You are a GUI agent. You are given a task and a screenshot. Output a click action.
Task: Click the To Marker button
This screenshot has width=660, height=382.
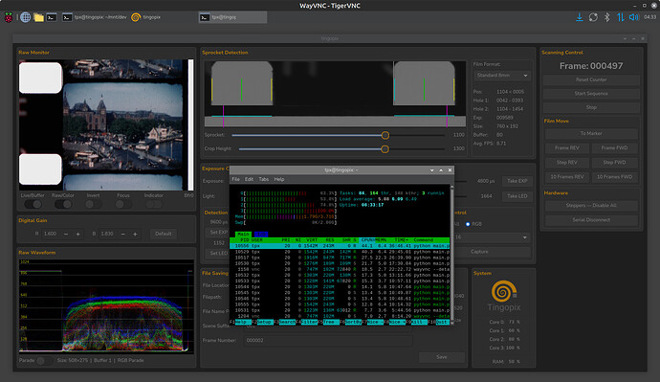click(x=591, y=133)
